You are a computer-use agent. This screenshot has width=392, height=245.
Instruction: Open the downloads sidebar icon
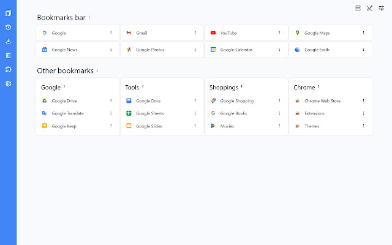[8, 41]
